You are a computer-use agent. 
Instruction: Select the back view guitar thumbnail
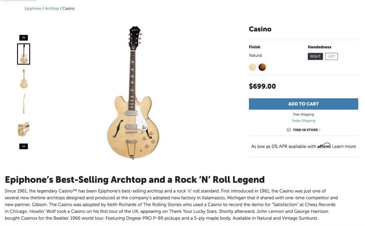coord(24,79)
